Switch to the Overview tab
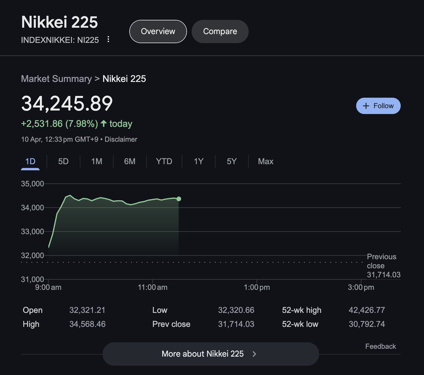424x375 pixels. tap(158, 31)
